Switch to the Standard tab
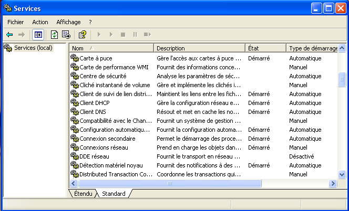This screenshot has width=349, height=211. point(114,194)
